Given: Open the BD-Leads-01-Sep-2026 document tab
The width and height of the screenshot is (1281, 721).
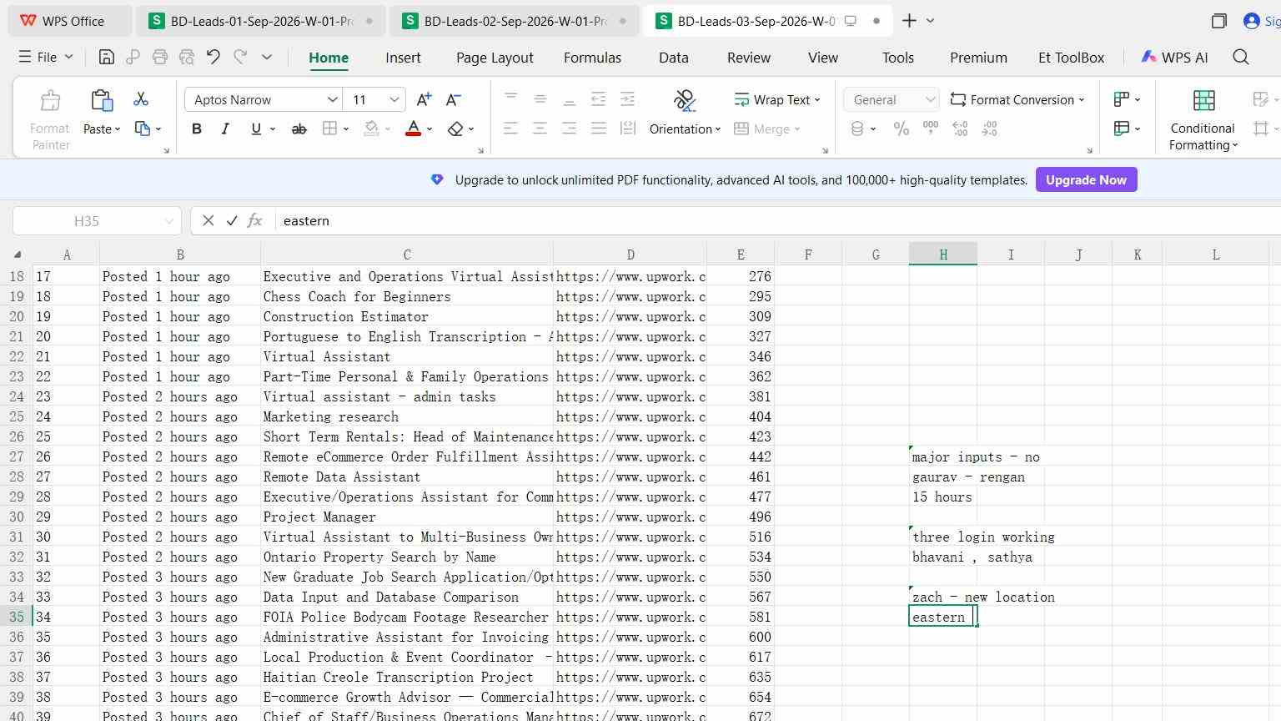Looking at the screenshot, I should coord(261,21).
